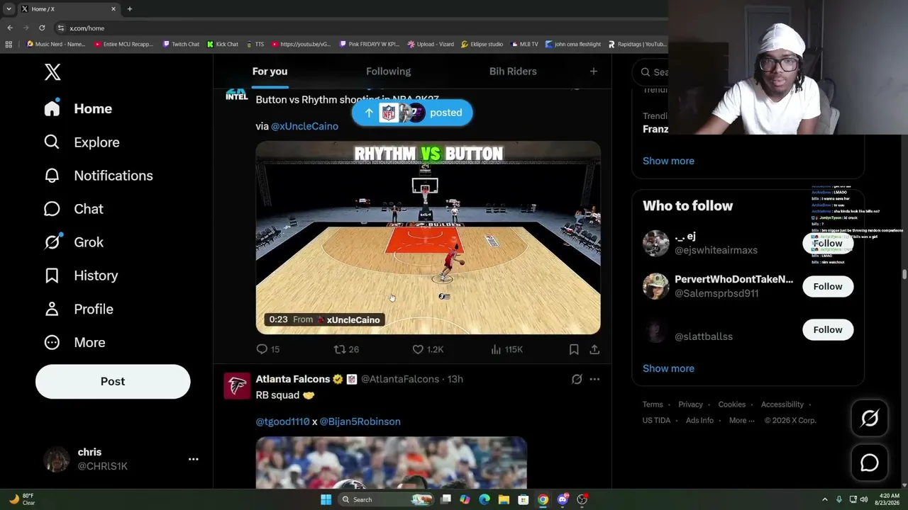
Task: Open the weather widget showing 80°F
Action: (21, 499)
